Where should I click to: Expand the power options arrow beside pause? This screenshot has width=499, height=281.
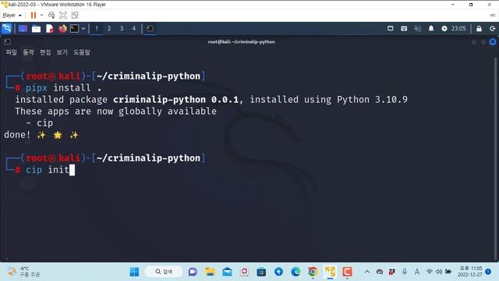tap(41, 16)
